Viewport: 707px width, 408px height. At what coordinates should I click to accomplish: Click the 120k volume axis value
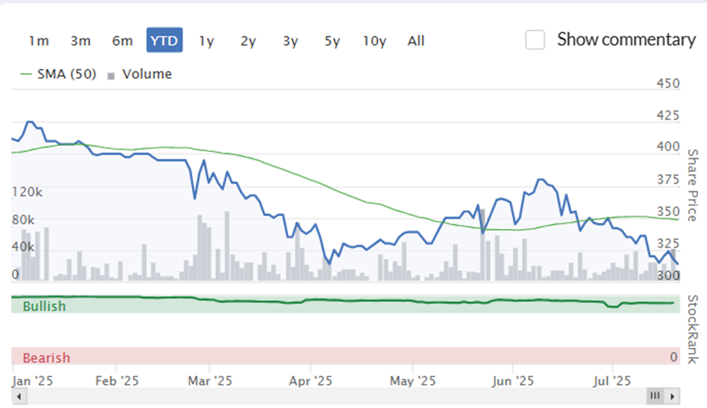(x=27, y=192)
